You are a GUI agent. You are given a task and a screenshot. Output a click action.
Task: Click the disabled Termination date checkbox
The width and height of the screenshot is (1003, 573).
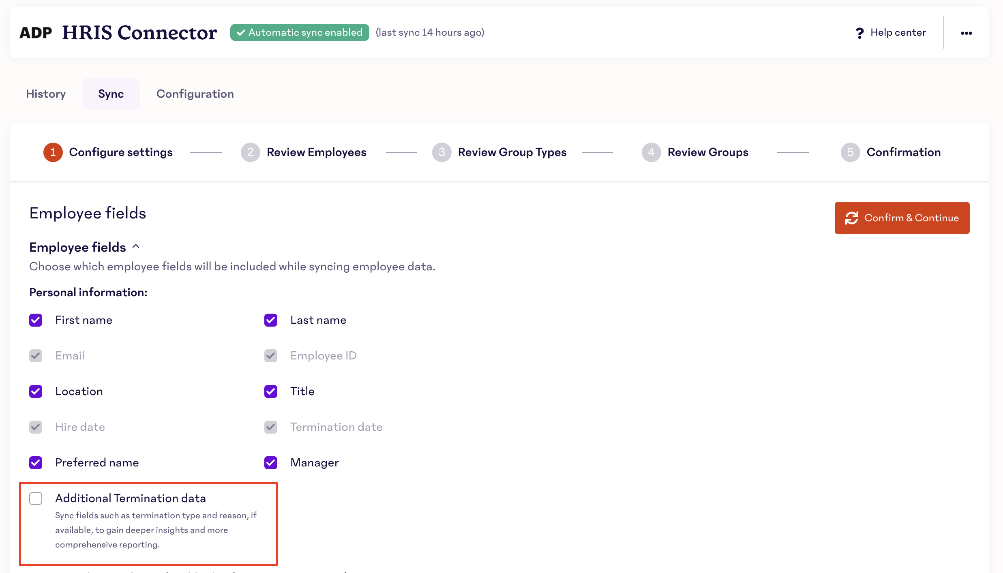coord(271,427)
